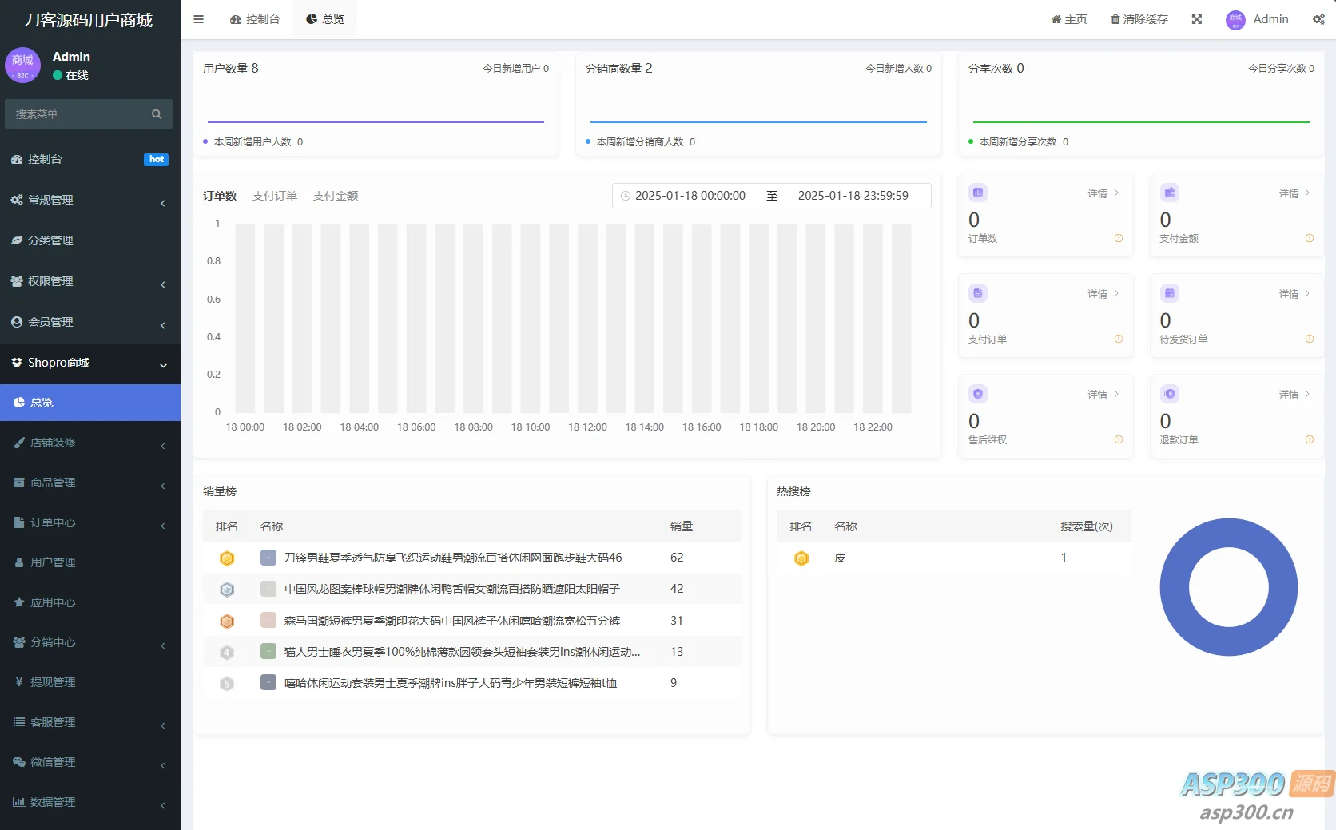Open 详情 for 订单数 card
1336x830 pixels.
click(1101, 193)
